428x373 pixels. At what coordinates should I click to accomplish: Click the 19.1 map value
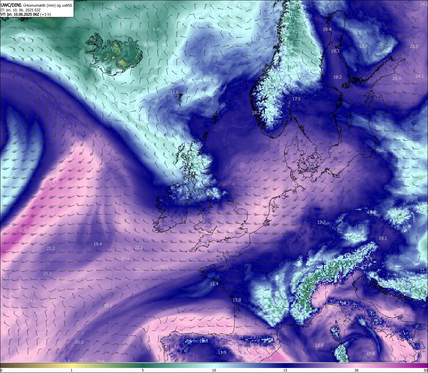[x=383, y=239]
